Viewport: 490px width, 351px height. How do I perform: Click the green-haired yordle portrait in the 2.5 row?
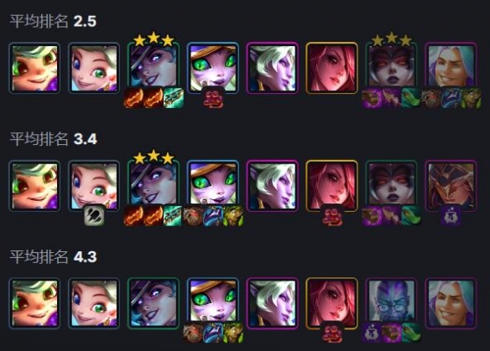click(x=34, y=68)
